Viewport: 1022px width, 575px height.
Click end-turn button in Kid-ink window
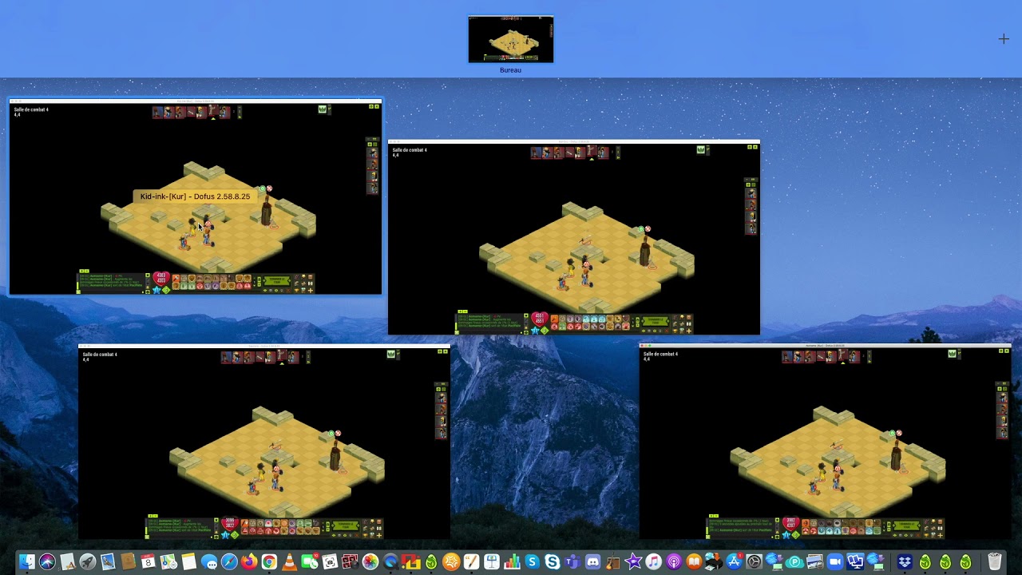click(x=277, y=281)
